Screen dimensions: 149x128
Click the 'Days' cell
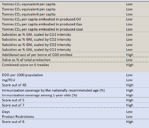6,112
